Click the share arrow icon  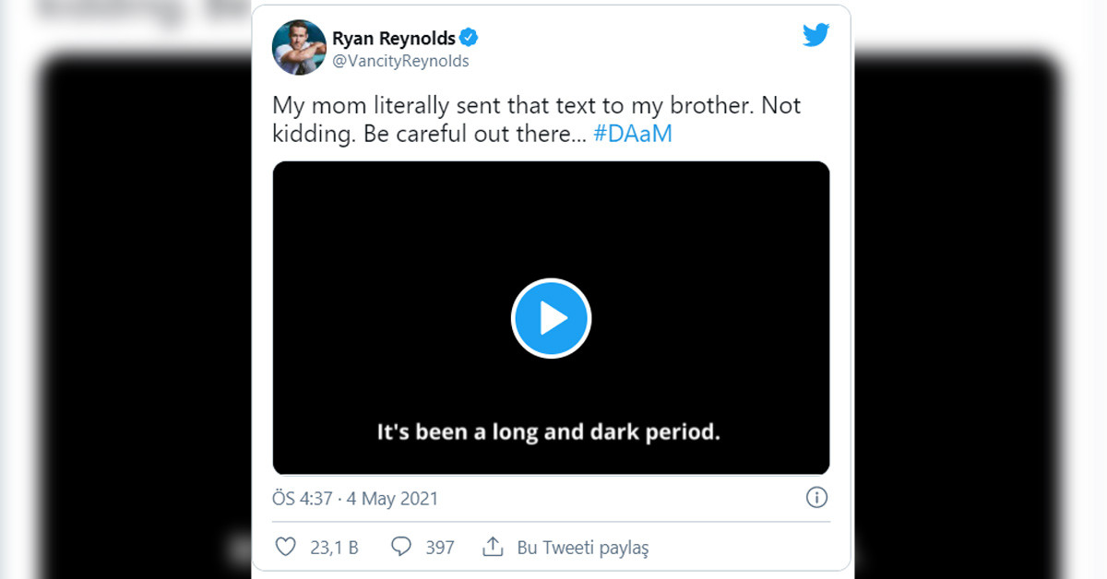[492, 547]
